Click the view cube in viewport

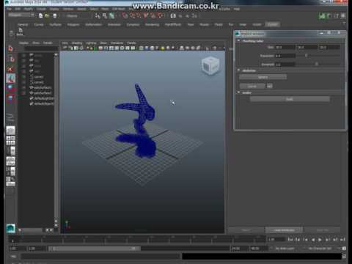210,65
